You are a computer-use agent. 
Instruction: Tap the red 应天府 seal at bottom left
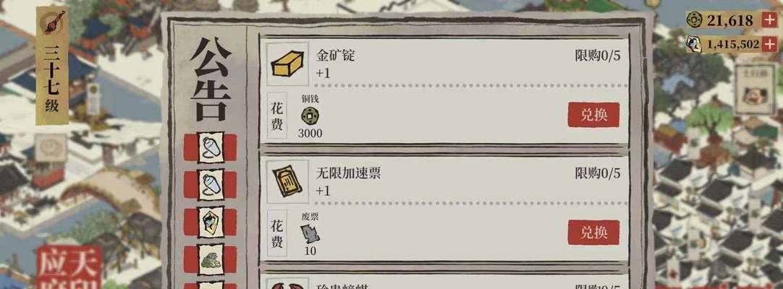pyautogui.click(x=69, y=267)
